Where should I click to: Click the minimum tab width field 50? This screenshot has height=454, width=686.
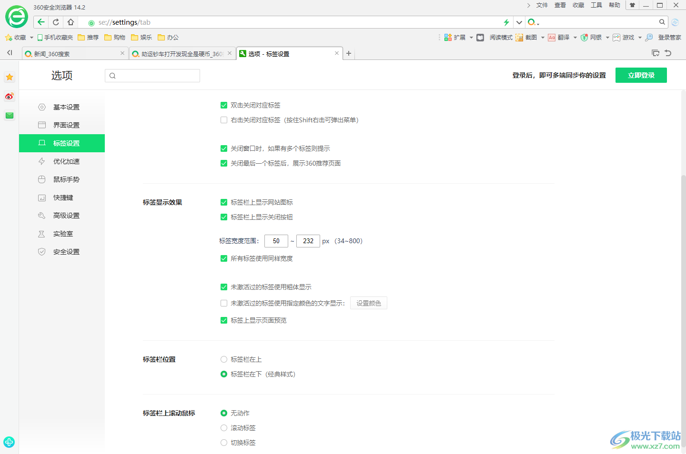276,241
